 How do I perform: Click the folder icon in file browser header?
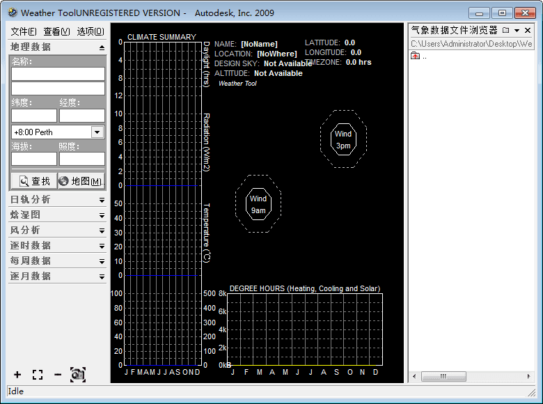pyautogui.click(x=506, y=30)
